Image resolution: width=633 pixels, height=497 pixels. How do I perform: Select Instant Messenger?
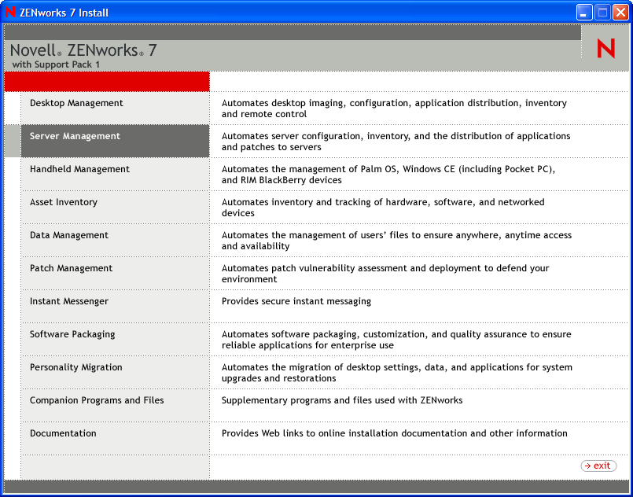[x=69, y=301]
